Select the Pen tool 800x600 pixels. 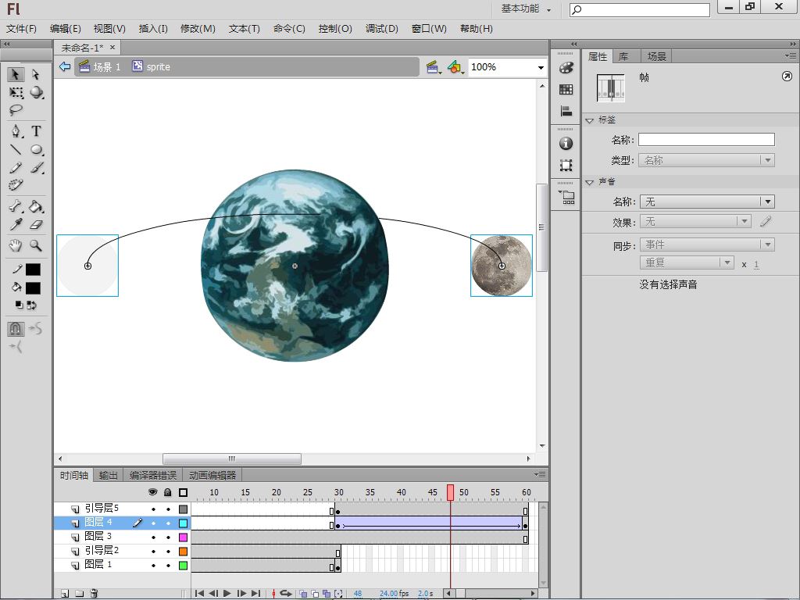click(16, 131)
